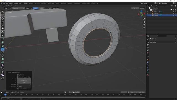Image resolution: width=177 pixels, height=100 pixels.
Task: Adjust the Segments slider field
Action: pyautogui.click(x=18, y=8)
